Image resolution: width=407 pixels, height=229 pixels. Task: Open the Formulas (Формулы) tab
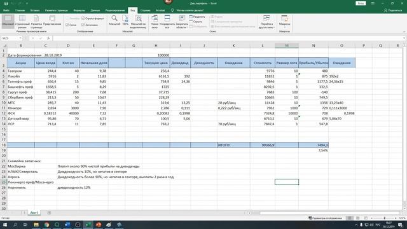[79, 10]
